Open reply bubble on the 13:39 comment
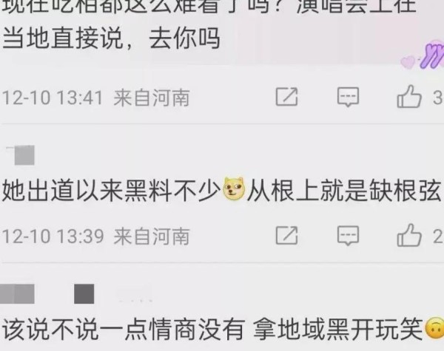 pos(348,236)
